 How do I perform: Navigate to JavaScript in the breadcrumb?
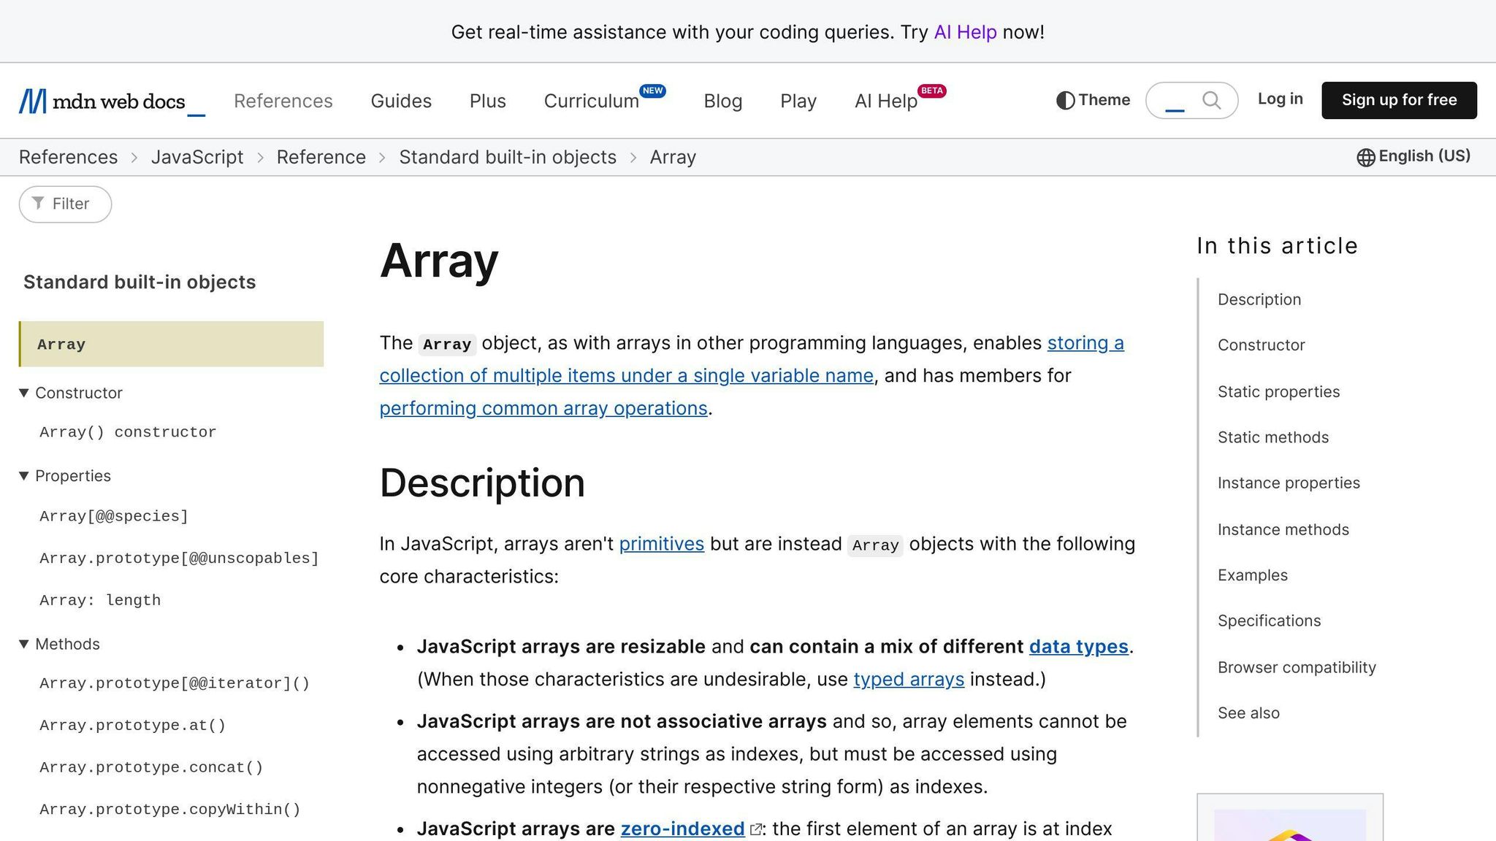pos(197,157)
